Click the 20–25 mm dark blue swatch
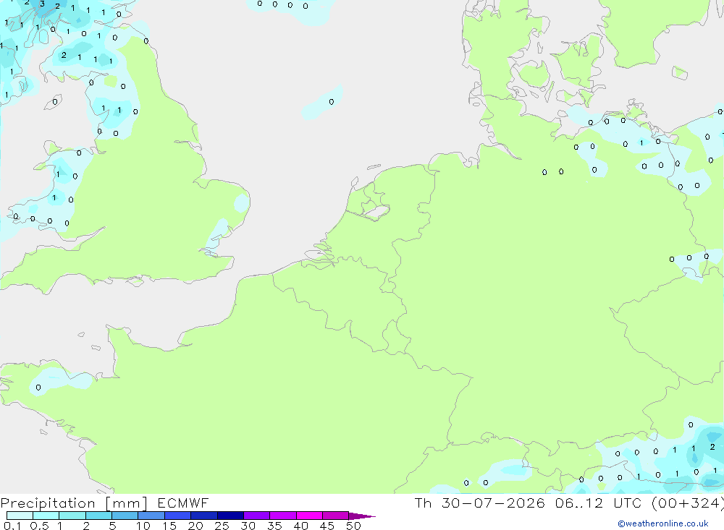The image size is (724, 530). [x=203, y=516]
